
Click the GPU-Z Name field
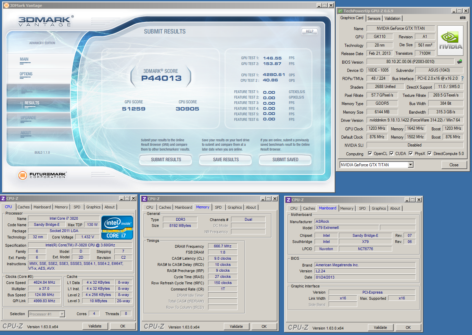coord(401,28)
